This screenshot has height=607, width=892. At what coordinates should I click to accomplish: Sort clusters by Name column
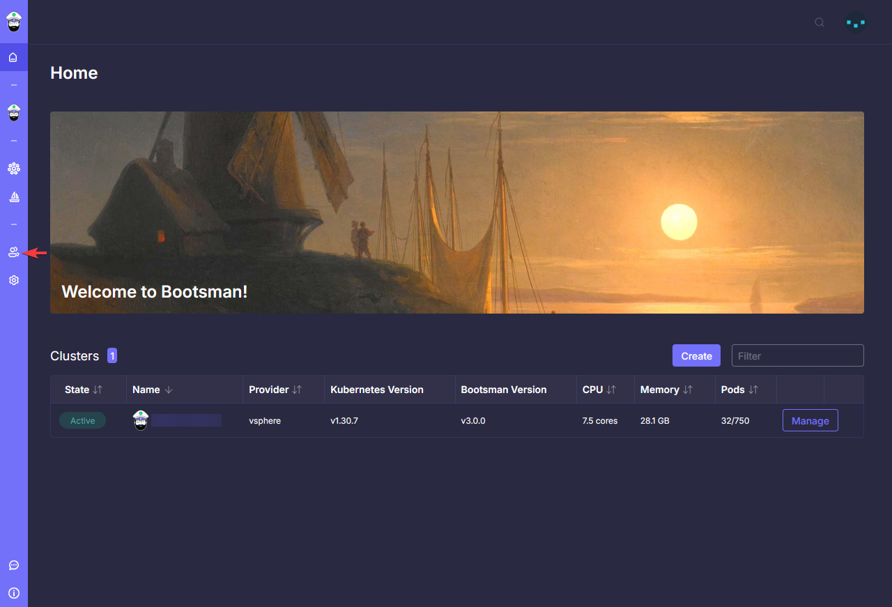[169, 390]
